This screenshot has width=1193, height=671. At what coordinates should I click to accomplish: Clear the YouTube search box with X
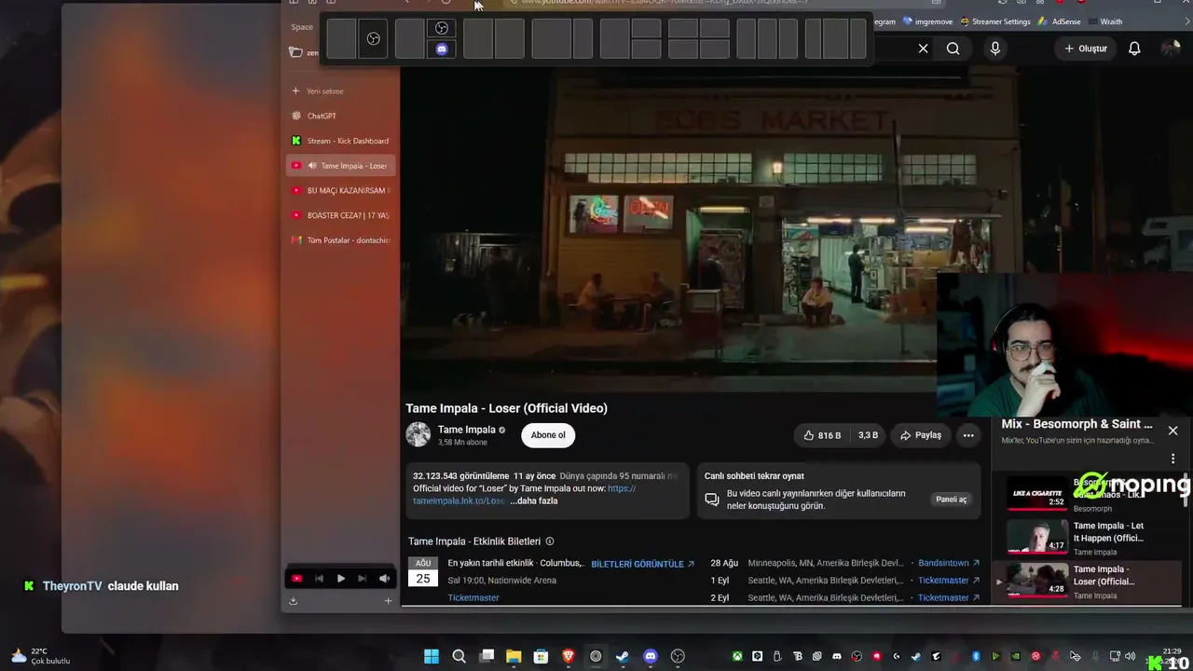(924, 48)
